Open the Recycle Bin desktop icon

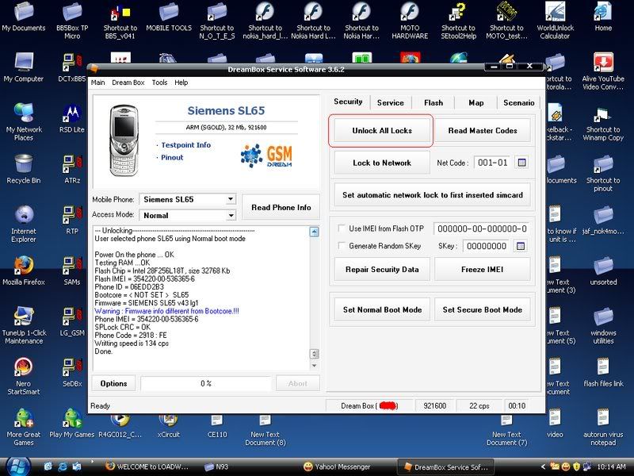point(24,169)
